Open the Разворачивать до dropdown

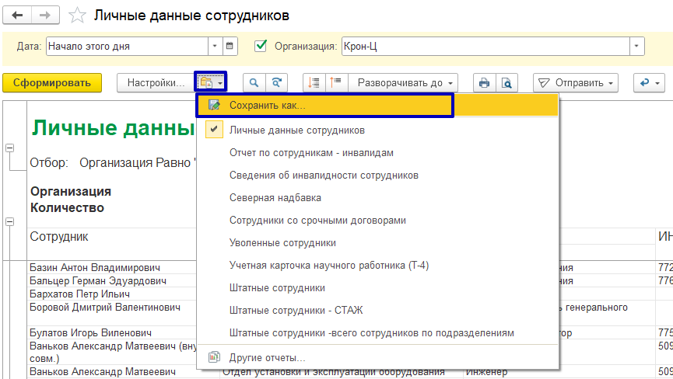(x=403, y=82)
